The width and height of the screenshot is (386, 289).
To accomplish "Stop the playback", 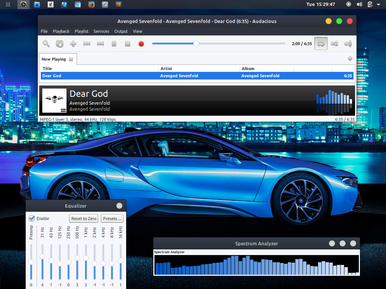I will coord(128,44).
